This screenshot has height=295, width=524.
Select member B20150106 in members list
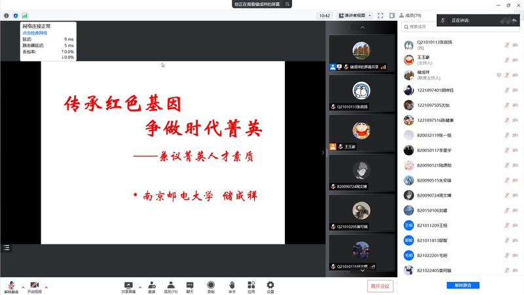[460, 210]
